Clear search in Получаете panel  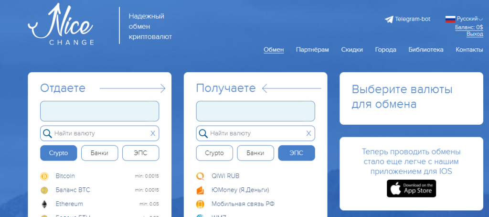pos(308,133)
